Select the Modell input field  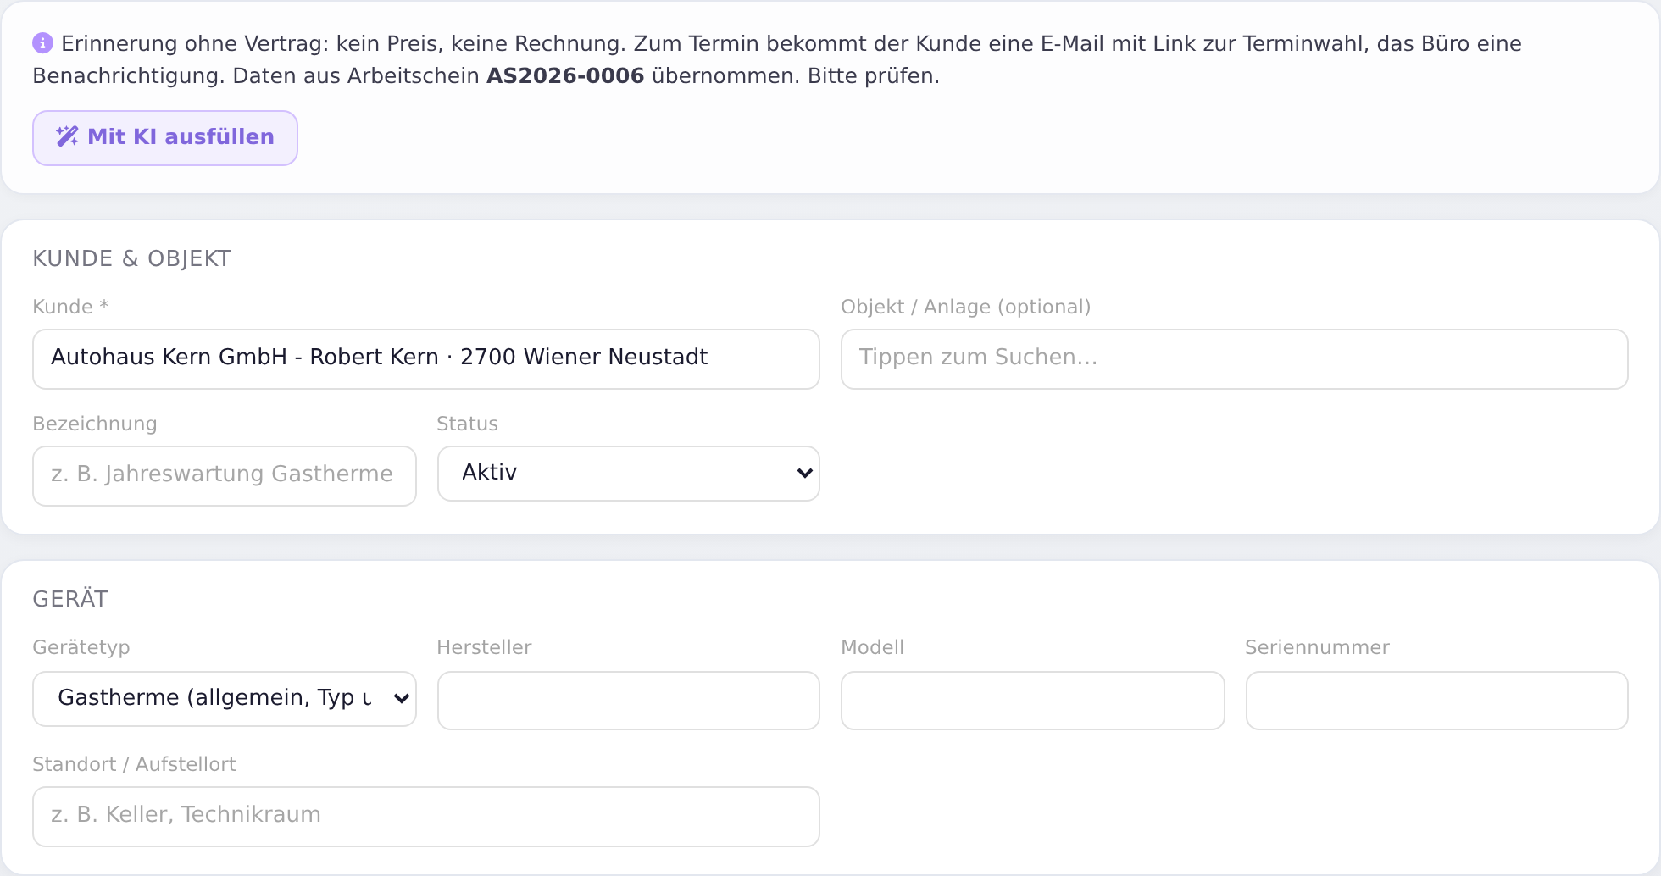tap(1033, 701)
